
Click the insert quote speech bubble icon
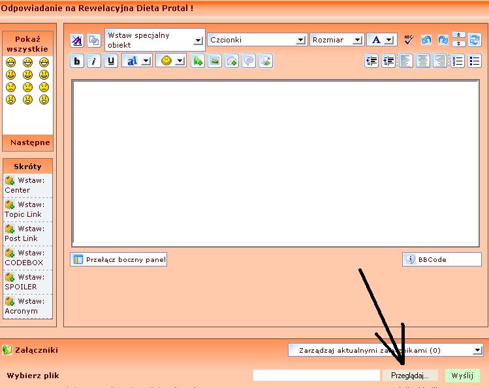248,61
